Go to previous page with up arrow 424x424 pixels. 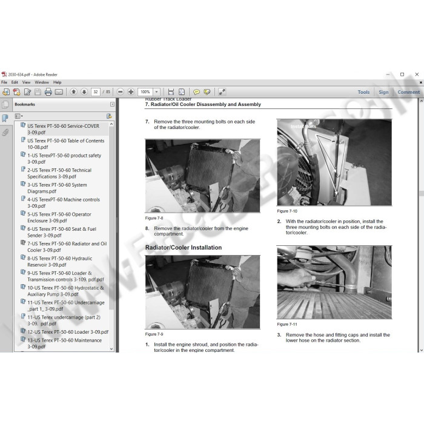pos(74,92)
